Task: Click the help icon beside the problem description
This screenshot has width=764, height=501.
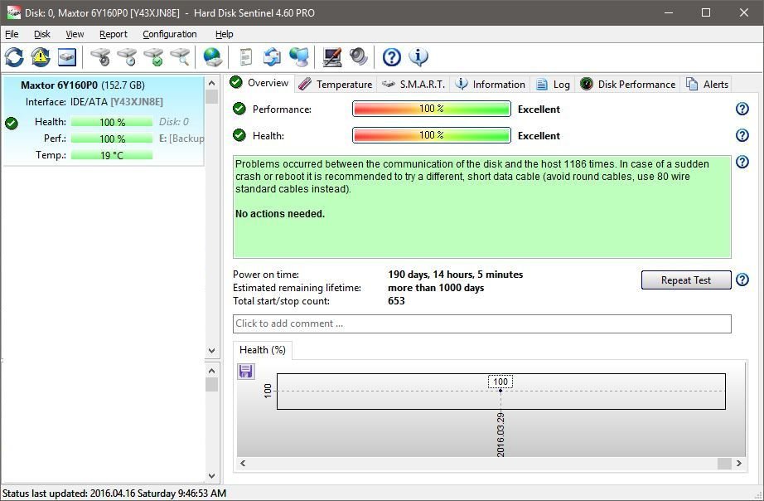Action: click(742, 162)
